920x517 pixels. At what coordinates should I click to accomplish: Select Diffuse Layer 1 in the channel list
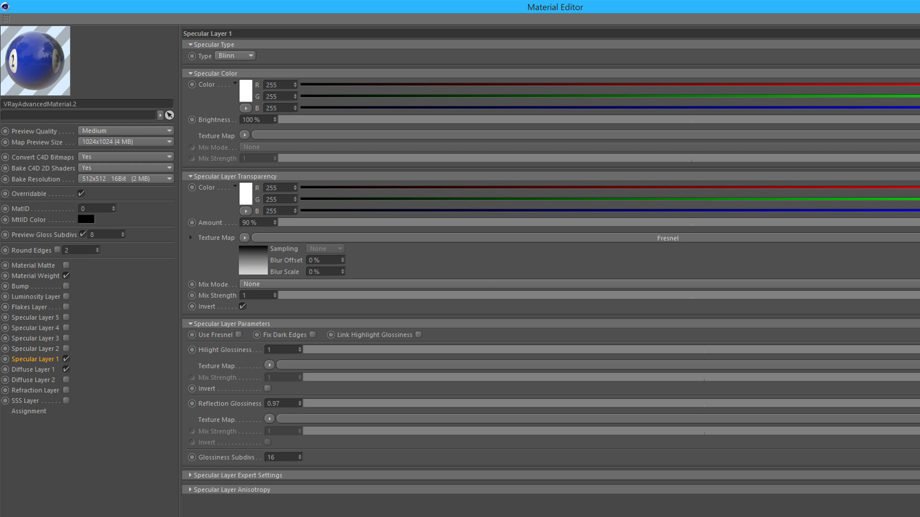(x=33, y=370)
